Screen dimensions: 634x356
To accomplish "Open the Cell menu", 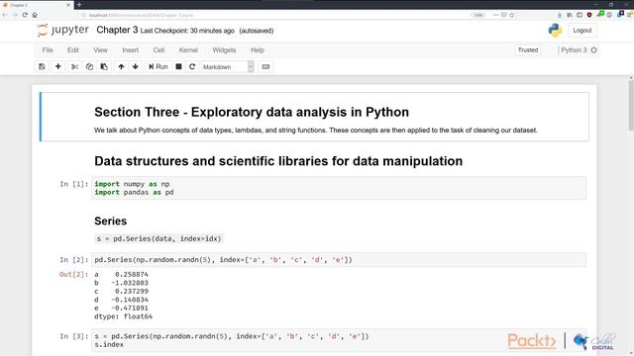I will coord(158,50).
